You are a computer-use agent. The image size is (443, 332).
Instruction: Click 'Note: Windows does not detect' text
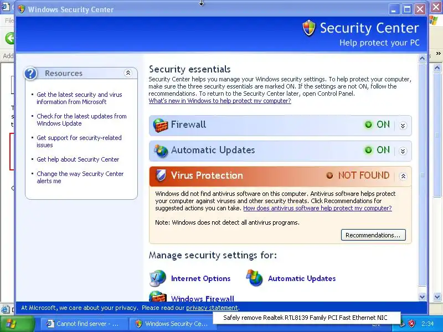pos(227,222)
